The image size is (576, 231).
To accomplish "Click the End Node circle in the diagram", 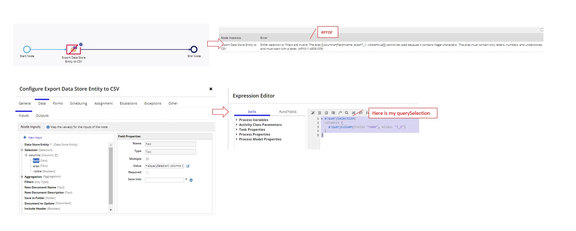I will (x=194, y=49).
